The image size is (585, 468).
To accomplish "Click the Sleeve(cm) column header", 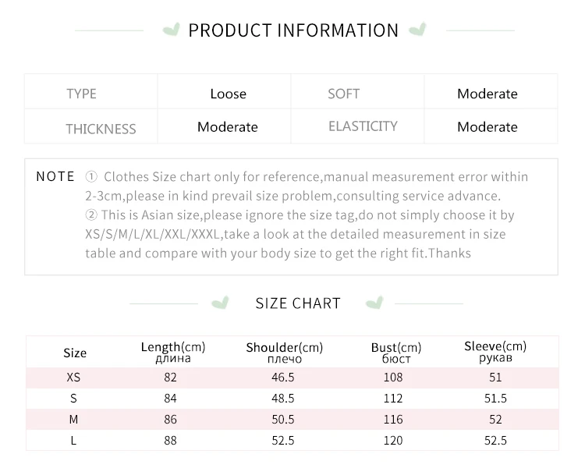I will coord(495,351).
